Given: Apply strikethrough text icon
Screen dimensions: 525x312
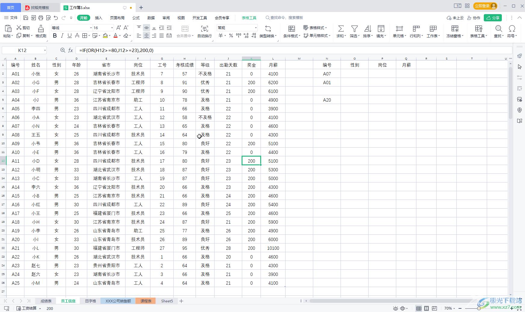Looking at the screenshot, I should tap(77, 35).
